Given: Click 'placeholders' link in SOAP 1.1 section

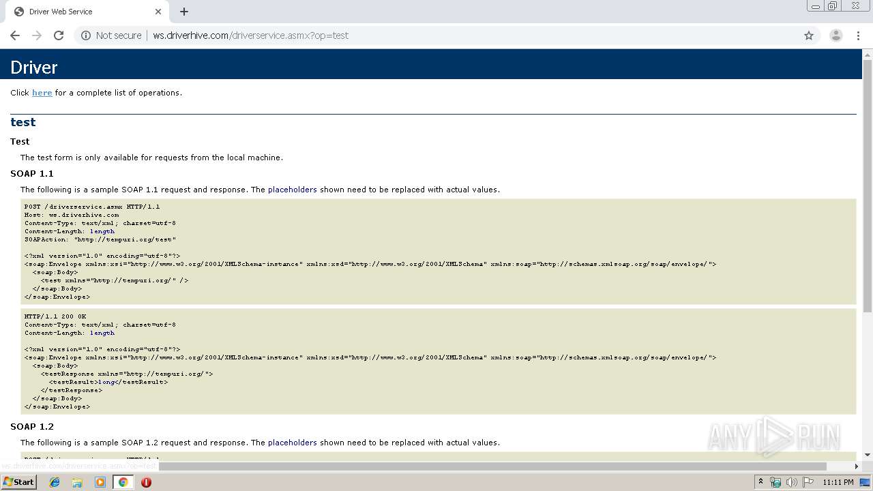Looking at the screenshot, I should coord(293,190).
